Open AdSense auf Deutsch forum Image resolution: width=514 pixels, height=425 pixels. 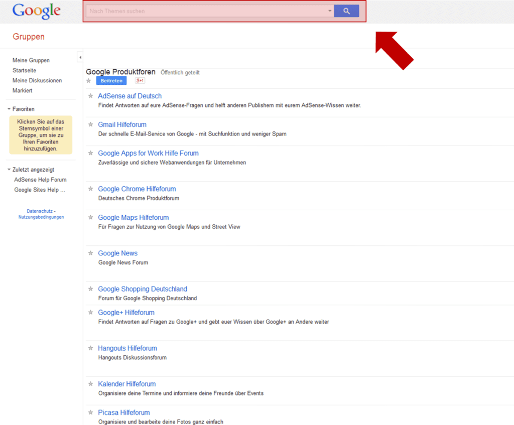pos(130,96)
